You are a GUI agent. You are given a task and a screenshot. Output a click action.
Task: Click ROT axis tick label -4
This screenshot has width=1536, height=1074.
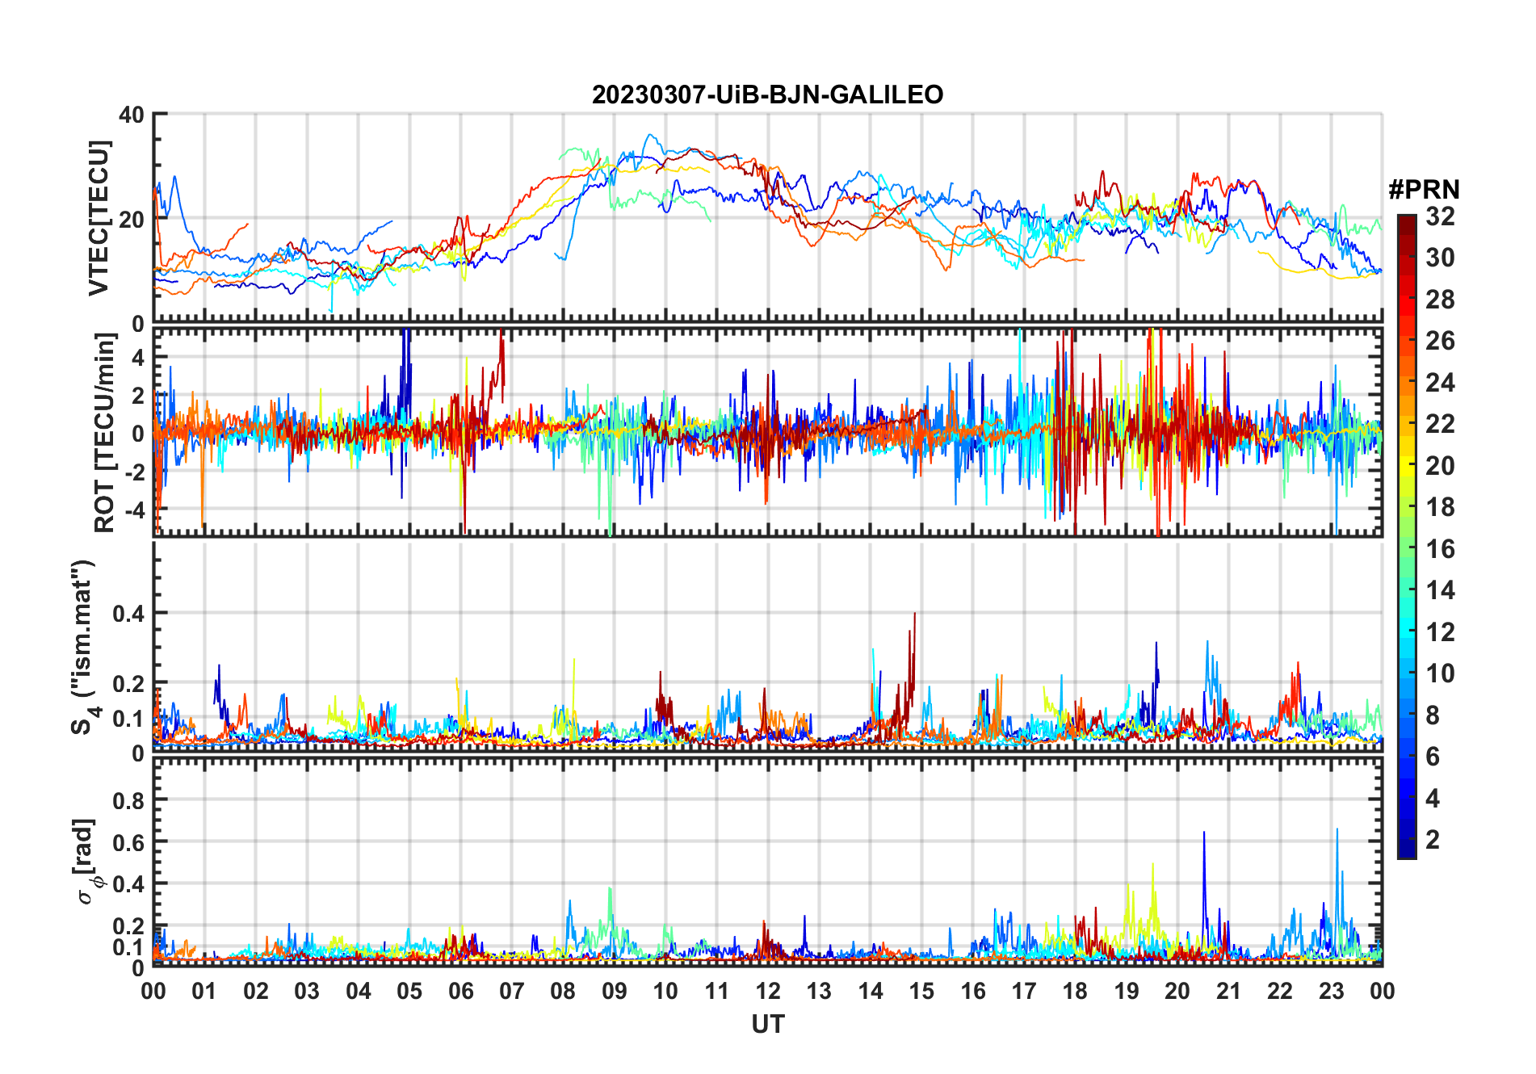pyautogui.click(x=134, y=510)
